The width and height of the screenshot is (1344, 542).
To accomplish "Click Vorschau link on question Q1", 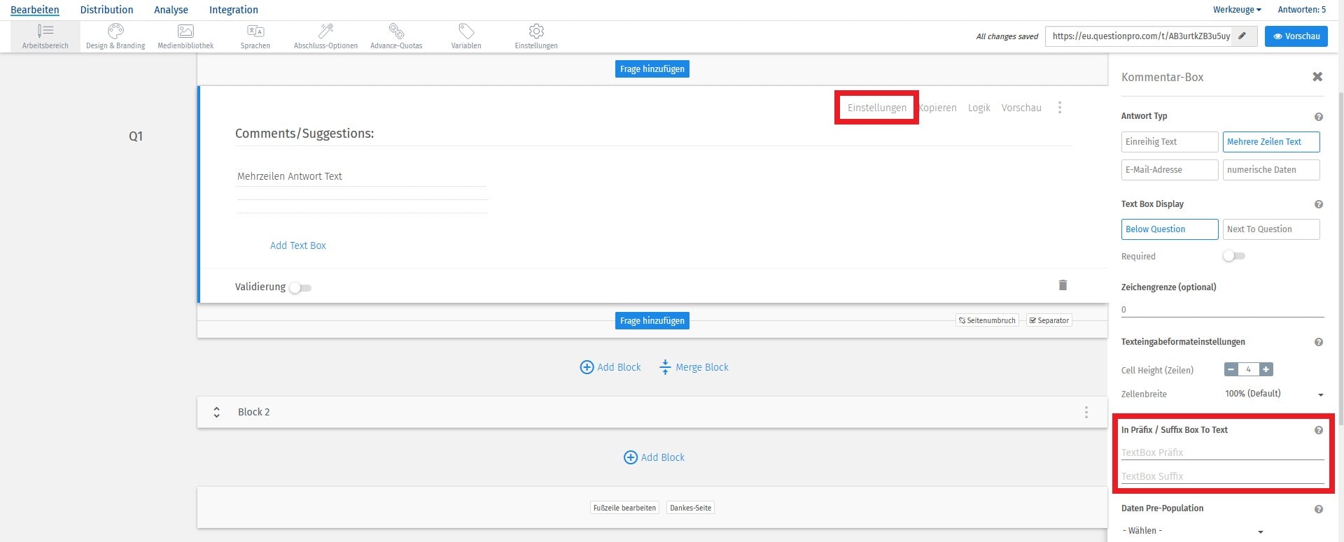I will [1021, 108].
